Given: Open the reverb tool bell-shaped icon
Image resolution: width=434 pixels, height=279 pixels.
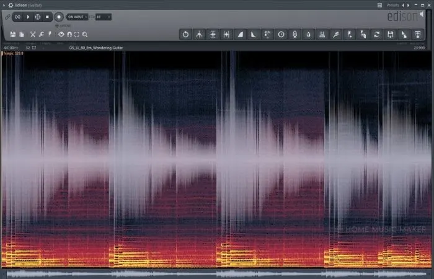Looking at the screenshot, I should click(x=294, y=34).
